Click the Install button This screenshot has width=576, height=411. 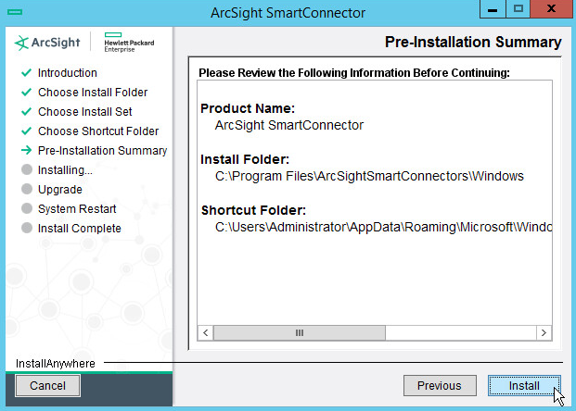point(523,386)
